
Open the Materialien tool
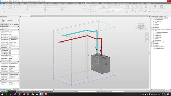10,7
